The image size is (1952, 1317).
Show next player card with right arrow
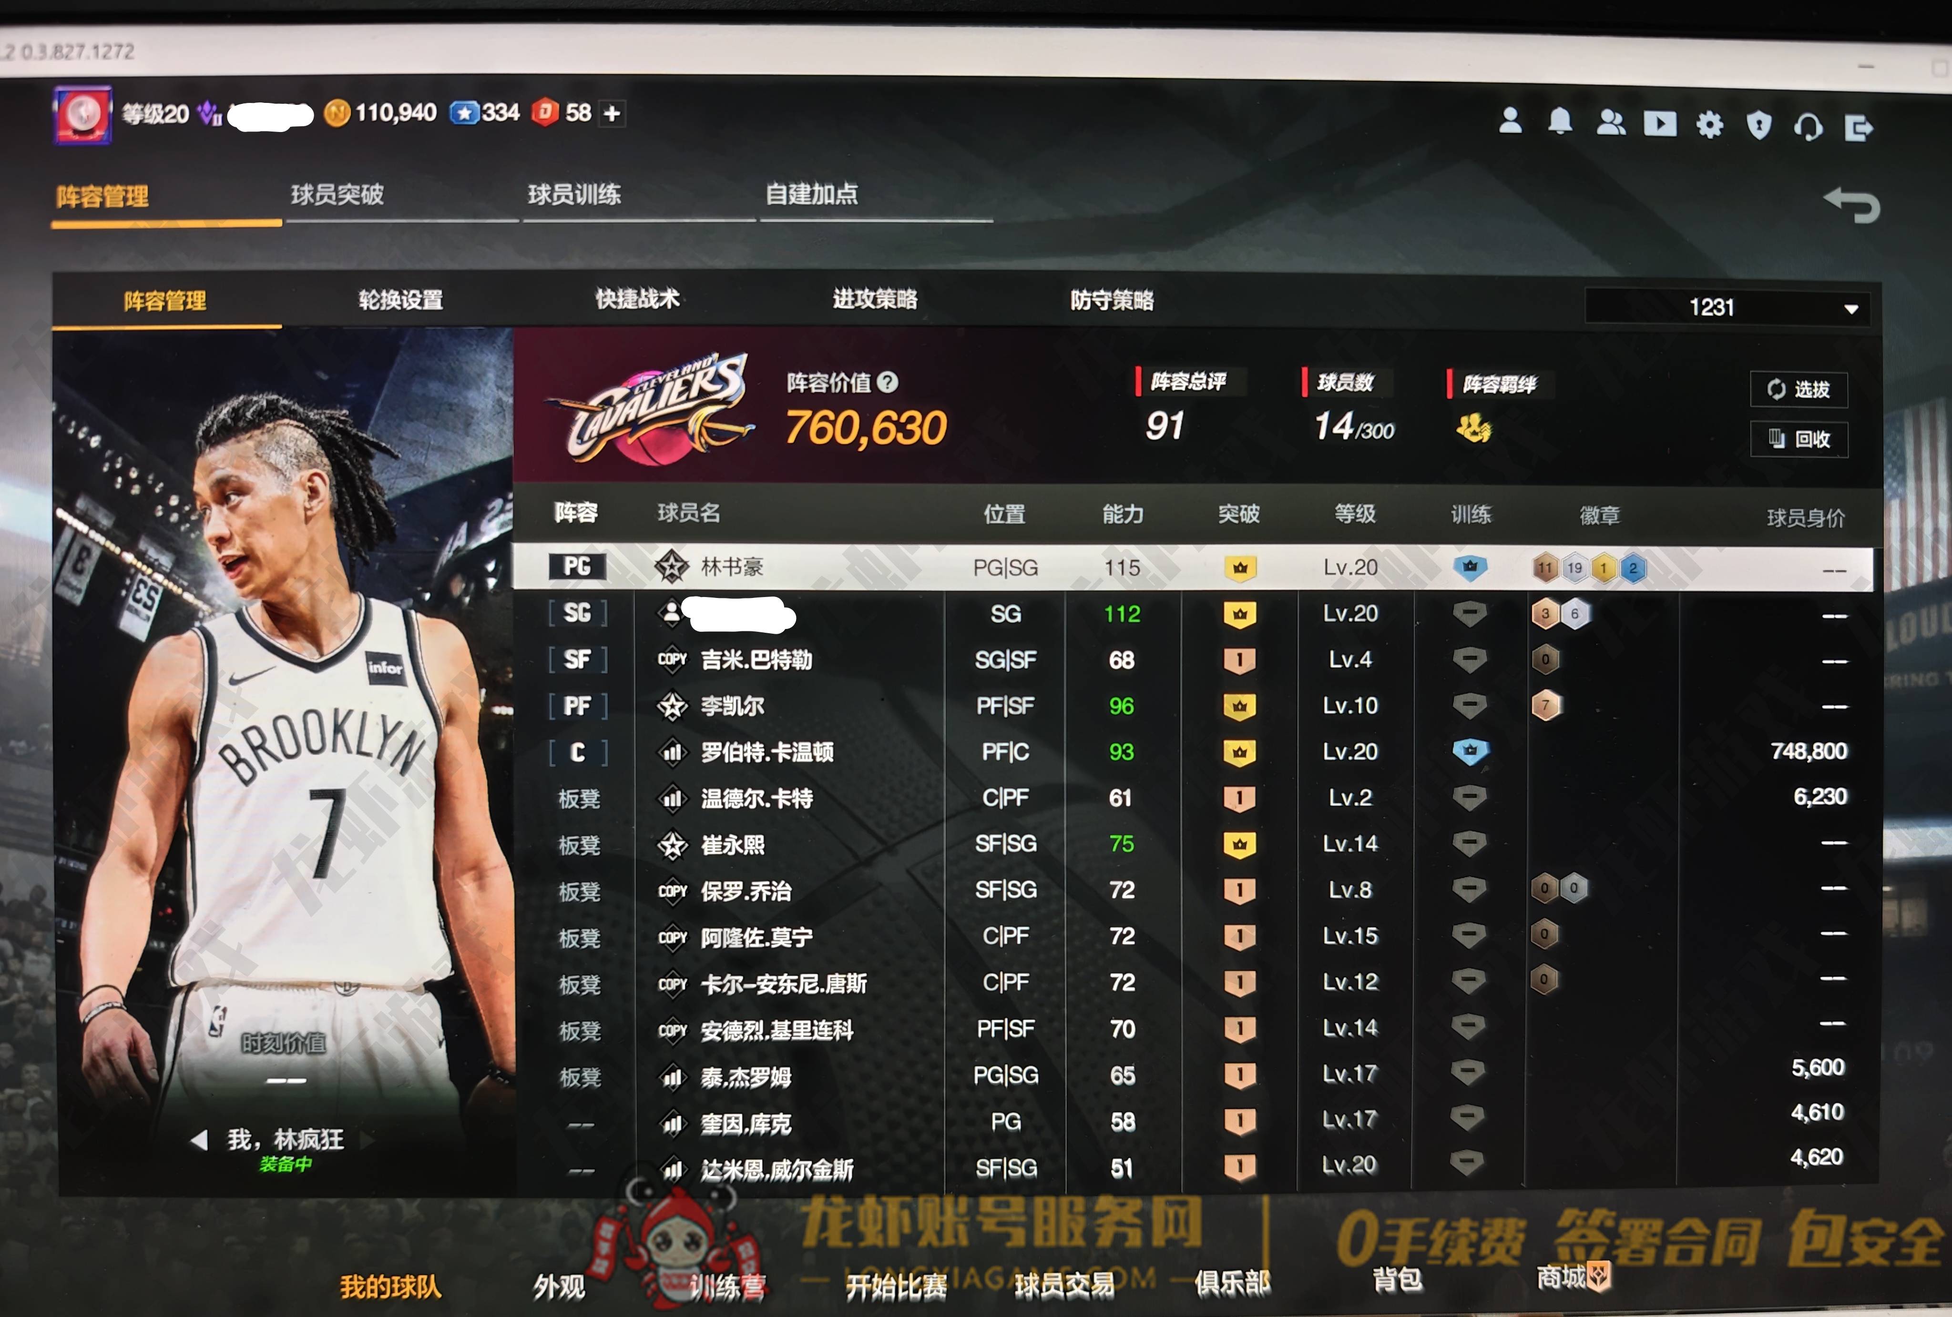[x=367, y=1140]
